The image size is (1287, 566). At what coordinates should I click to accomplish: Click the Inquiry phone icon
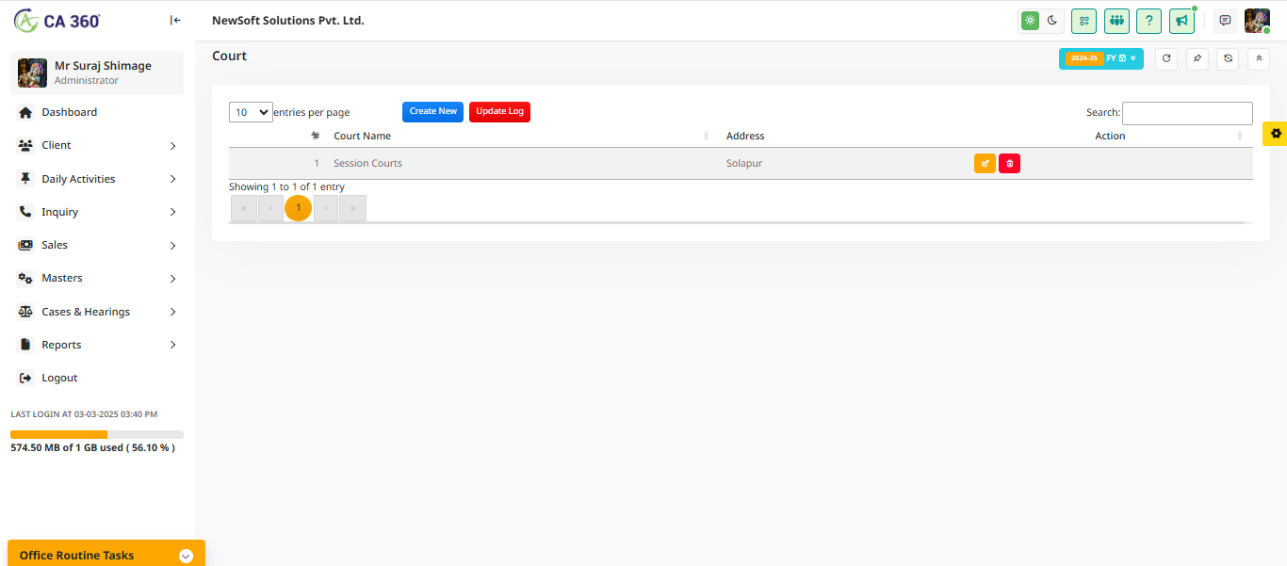click(25, 212)
